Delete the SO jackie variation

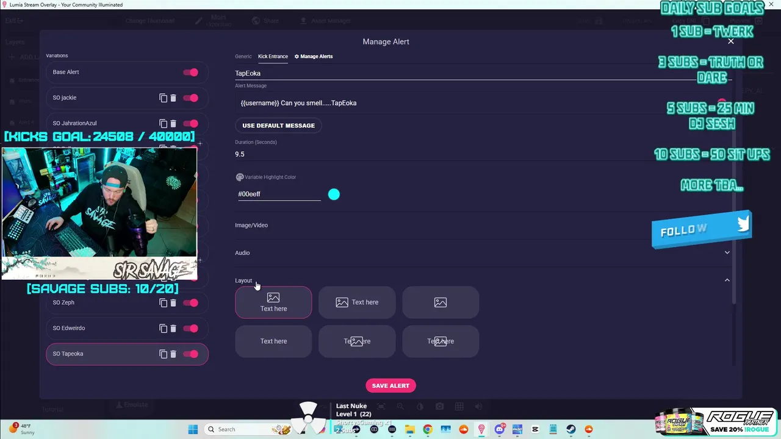pyautogui.click(x=173, y=98)
